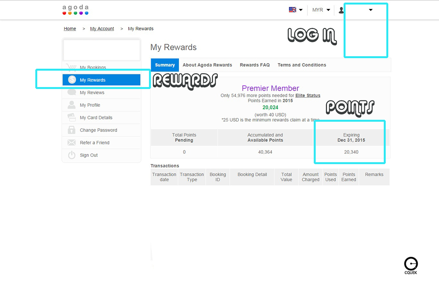Go to Home breadcrumb link
439x291 pixels.
tap(70, 29)
